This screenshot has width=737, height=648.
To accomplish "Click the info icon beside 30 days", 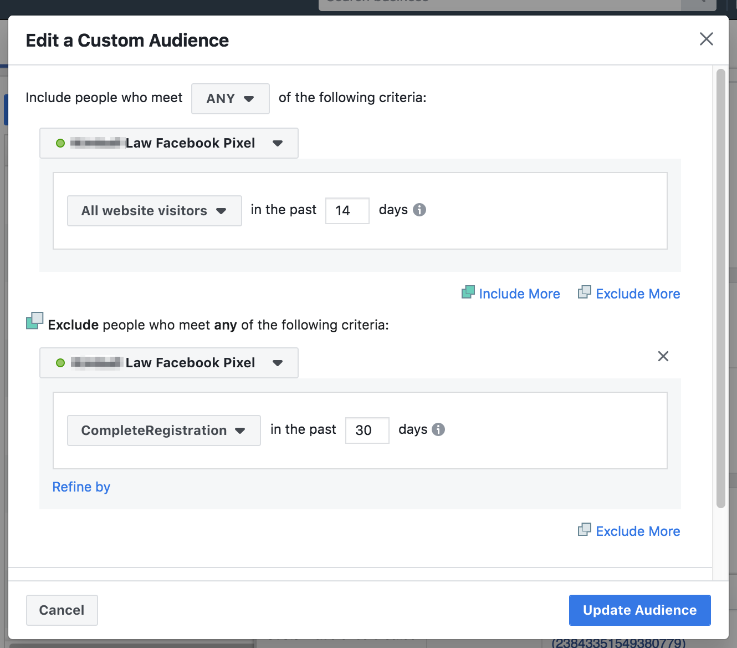I will [438, 429].
